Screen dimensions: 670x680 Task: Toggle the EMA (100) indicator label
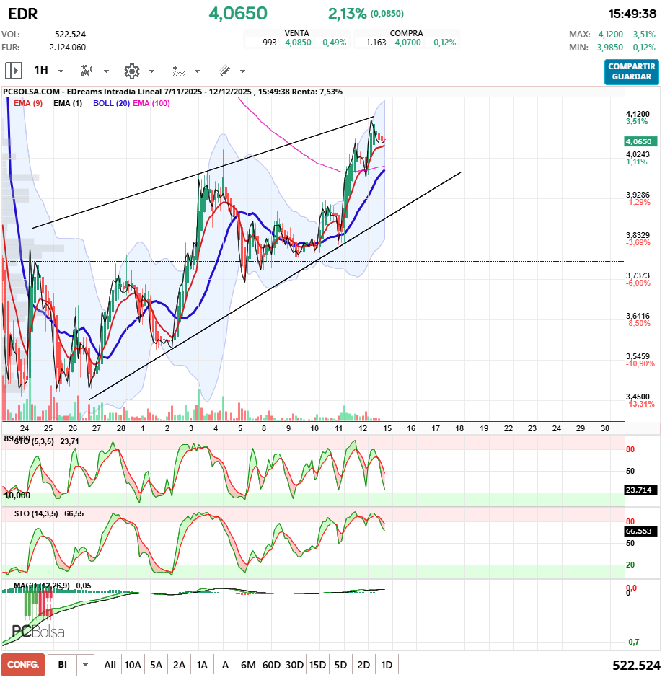[x=151, y=103]
